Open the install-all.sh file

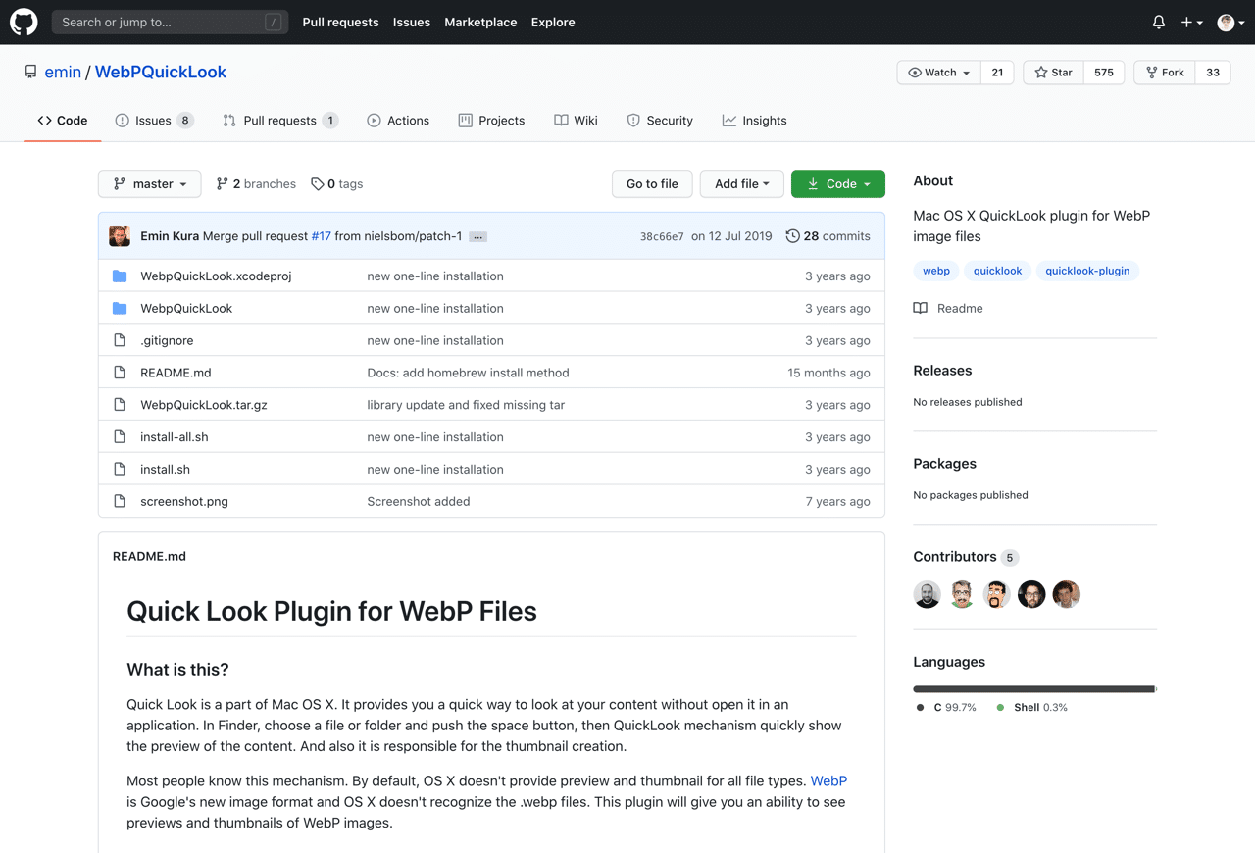175,437
